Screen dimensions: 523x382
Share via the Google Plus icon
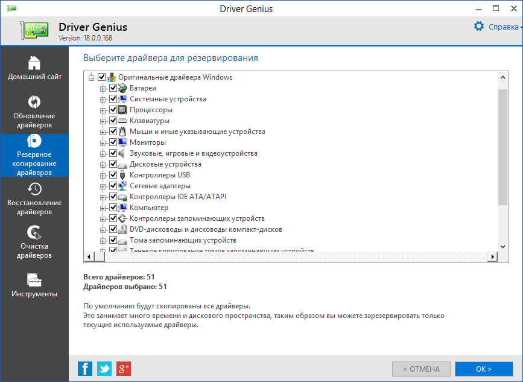[124, 369]
